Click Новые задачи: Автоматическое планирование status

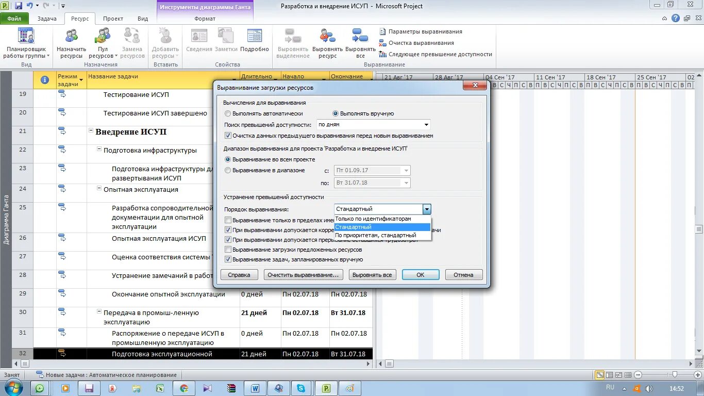pyautogui.click(x=107, y=375)
